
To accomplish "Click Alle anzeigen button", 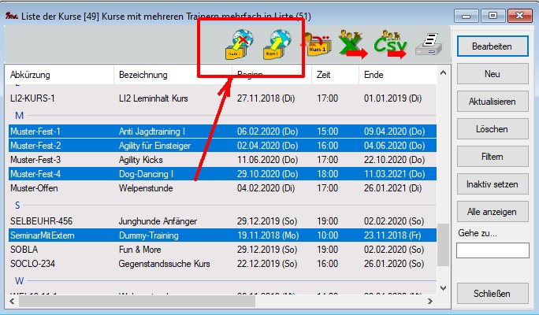I will pyautogui.click(x=492, y=212).
